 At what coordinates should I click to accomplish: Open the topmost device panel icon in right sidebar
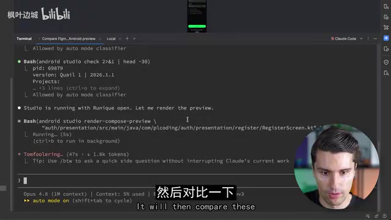pos(386,7)
